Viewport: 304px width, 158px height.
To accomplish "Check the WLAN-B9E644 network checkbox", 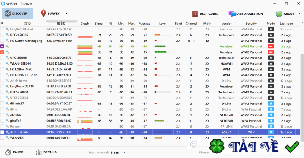I will click(2, 63).
